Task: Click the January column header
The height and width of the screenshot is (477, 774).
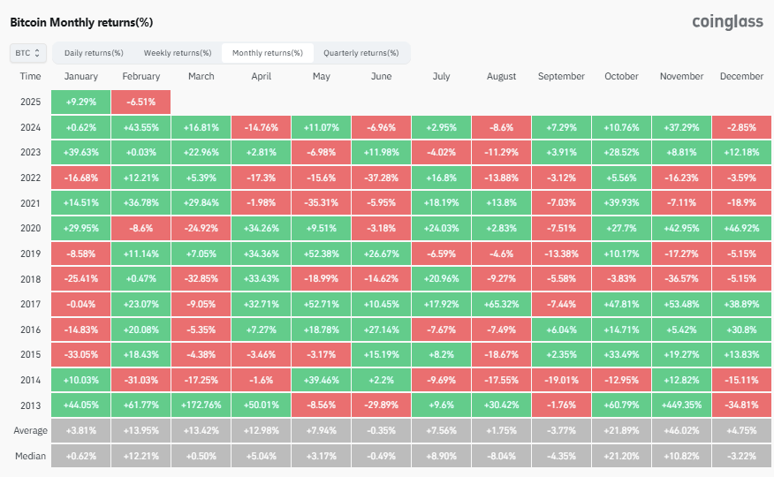Action: pos(81,77)
